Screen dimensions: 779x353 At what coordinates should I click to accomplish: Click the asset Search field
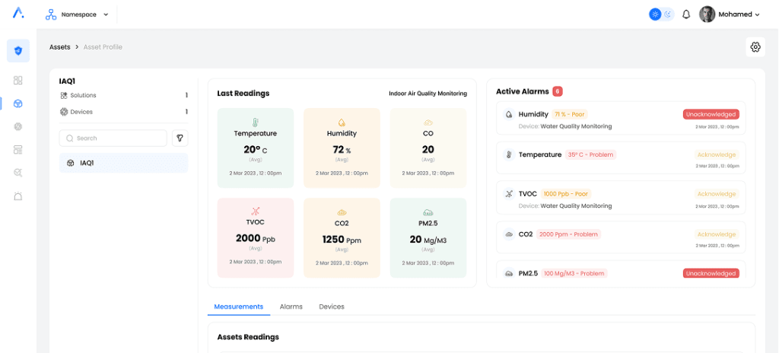coord(113,138)
